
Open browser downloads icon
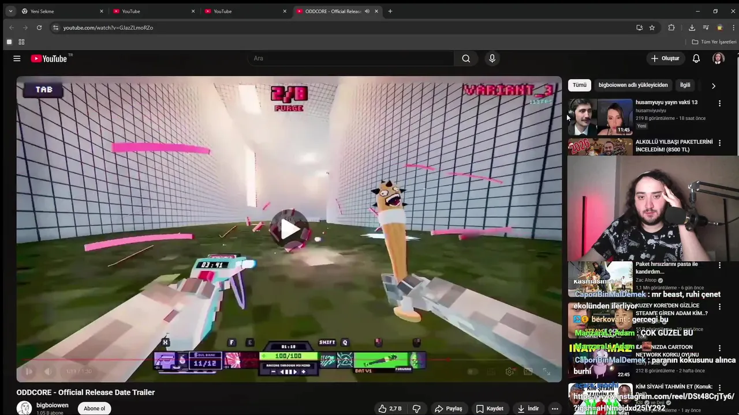tap(692, 28)
